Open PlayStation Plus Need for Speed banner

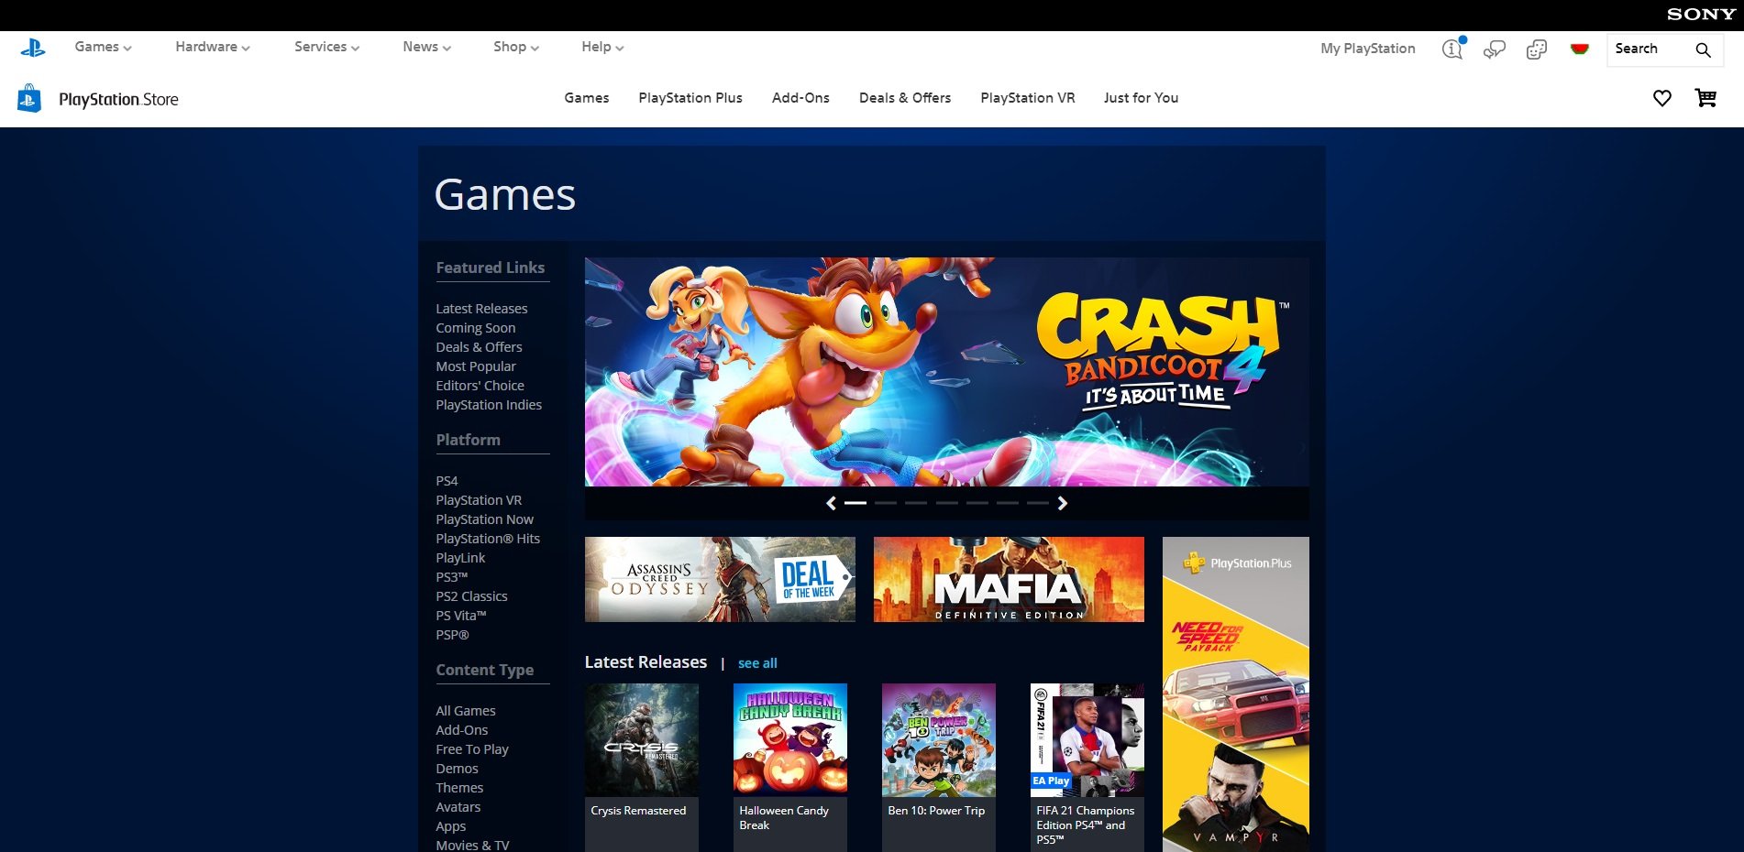click(x=1236, y=694)
